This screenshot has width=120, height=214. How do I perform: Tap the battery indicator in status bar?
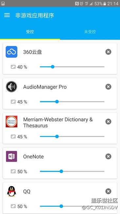(x=105, y=4)
